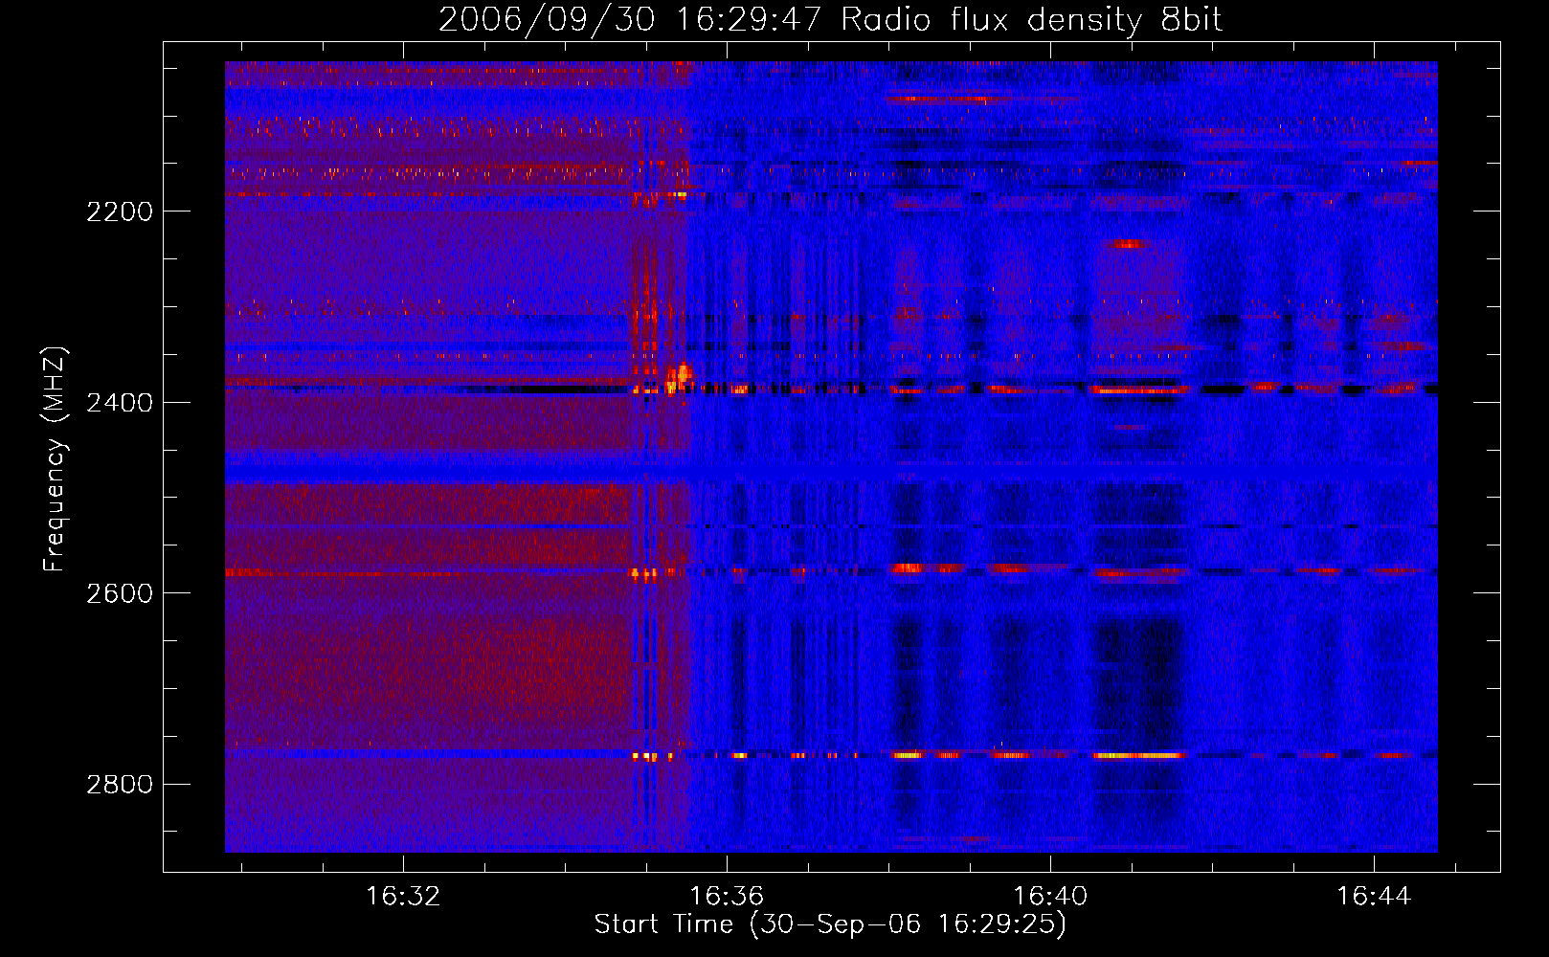Viewport: 1549px width, 957px height.
Task: Select the 2200 frequency axis label
Action: point(120,211)
